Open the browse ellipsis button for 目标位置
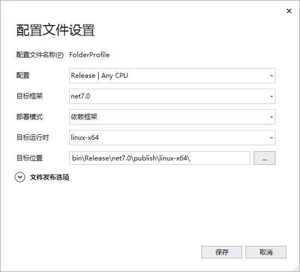 pos(265,158)
